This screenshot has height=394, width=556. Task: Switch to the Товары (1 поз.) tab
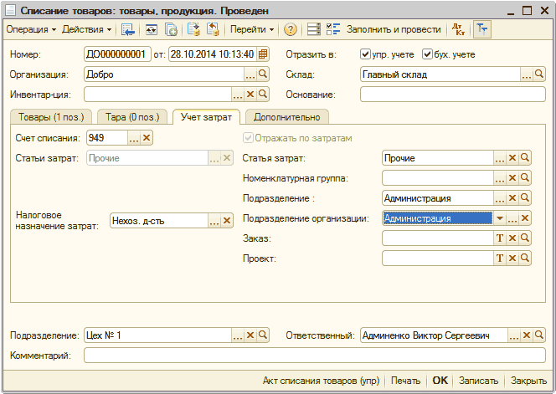point(50,117)
